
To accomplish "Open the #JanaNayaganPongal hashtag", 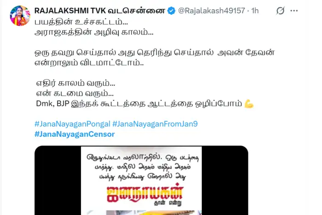I will pos(72,124).
